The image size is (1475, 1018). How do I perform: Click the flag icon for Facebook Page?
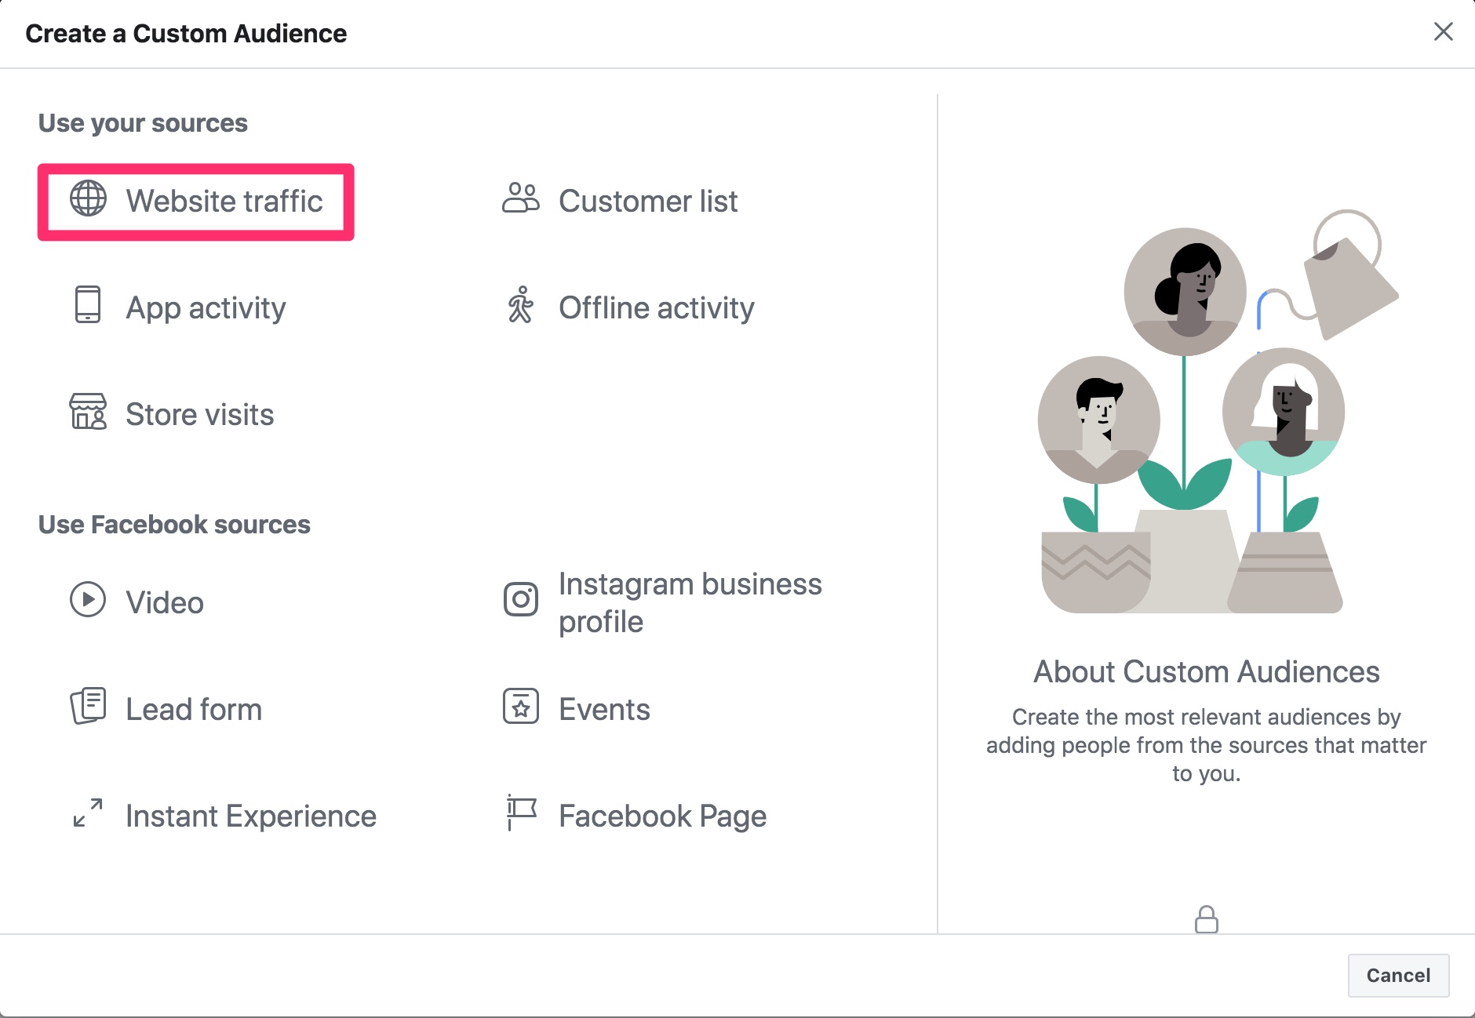(x=521, y=813)
